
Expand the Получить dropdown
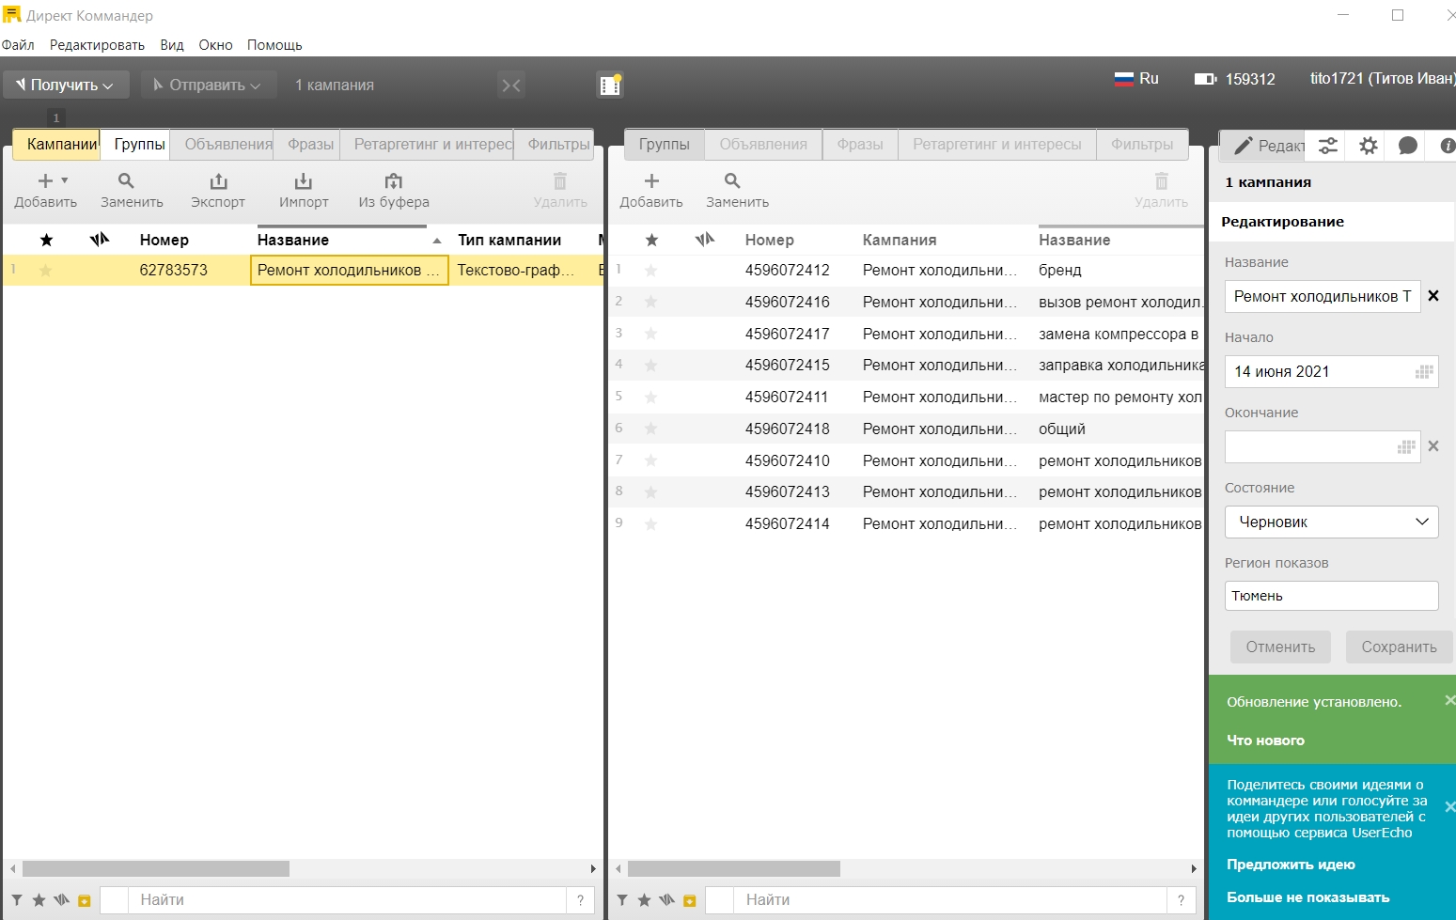[x=65, y=85]
